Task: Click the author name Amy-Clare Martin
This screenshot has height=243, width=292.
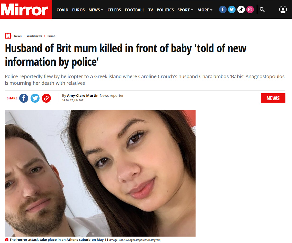Action: (82, 96)
